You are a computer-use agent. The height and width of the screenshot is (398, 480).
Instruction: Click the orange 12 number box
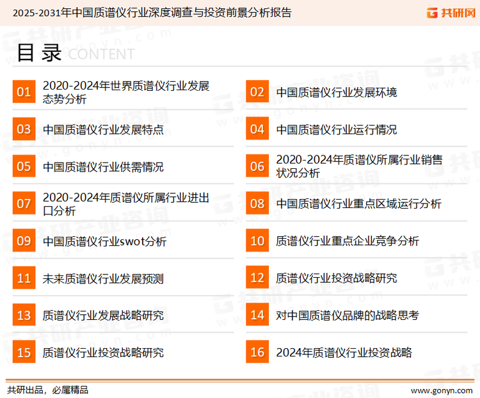tap(257, 278)
